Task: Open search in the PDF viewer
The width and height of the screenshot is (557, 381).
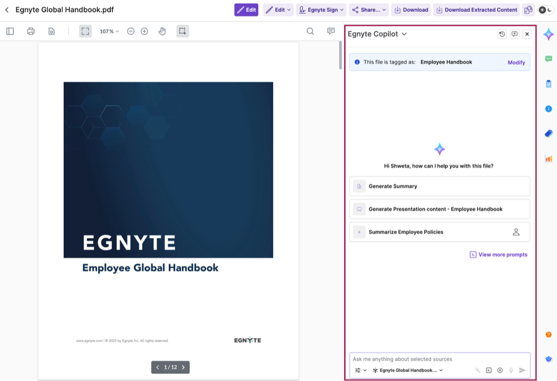Action: coord(311,31)
